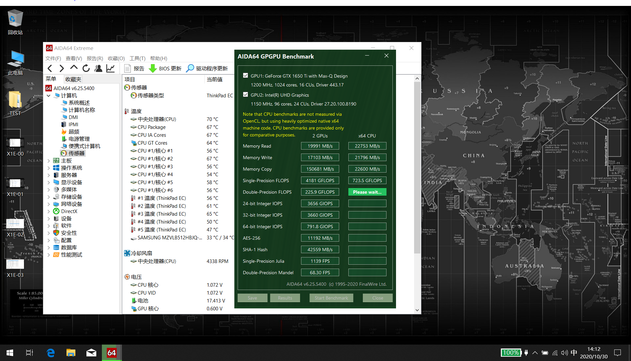Screen dimensions: 631x361
Task: Uncheck GPU1 GeForce GTX 1650 Ti checkbox
Action: point(245,76)
